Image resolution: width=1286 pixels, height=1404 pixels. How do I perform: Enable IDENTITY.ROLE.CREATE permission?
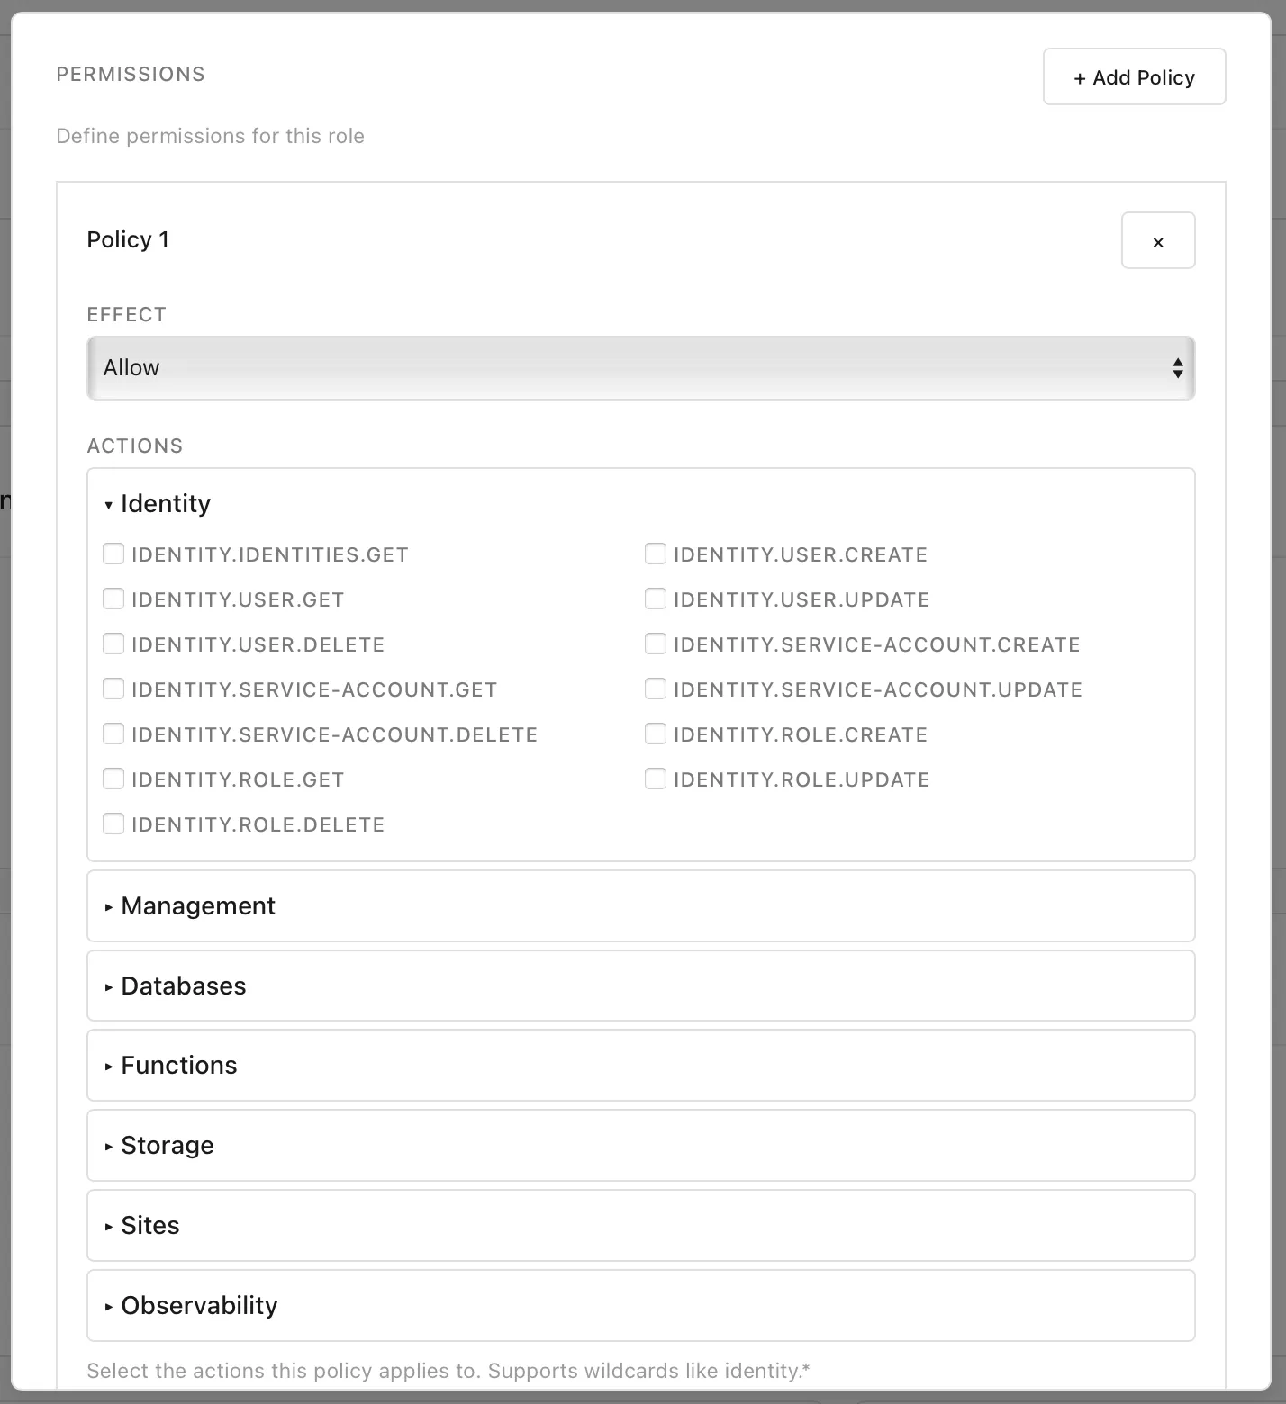tap(656, 733)
